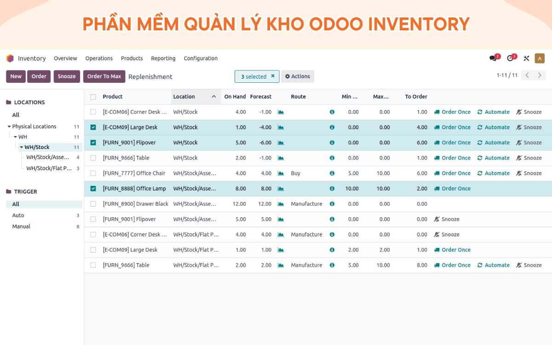
Task: Select All under Locations
Action: pyautogui.click(x=16, y=115)
